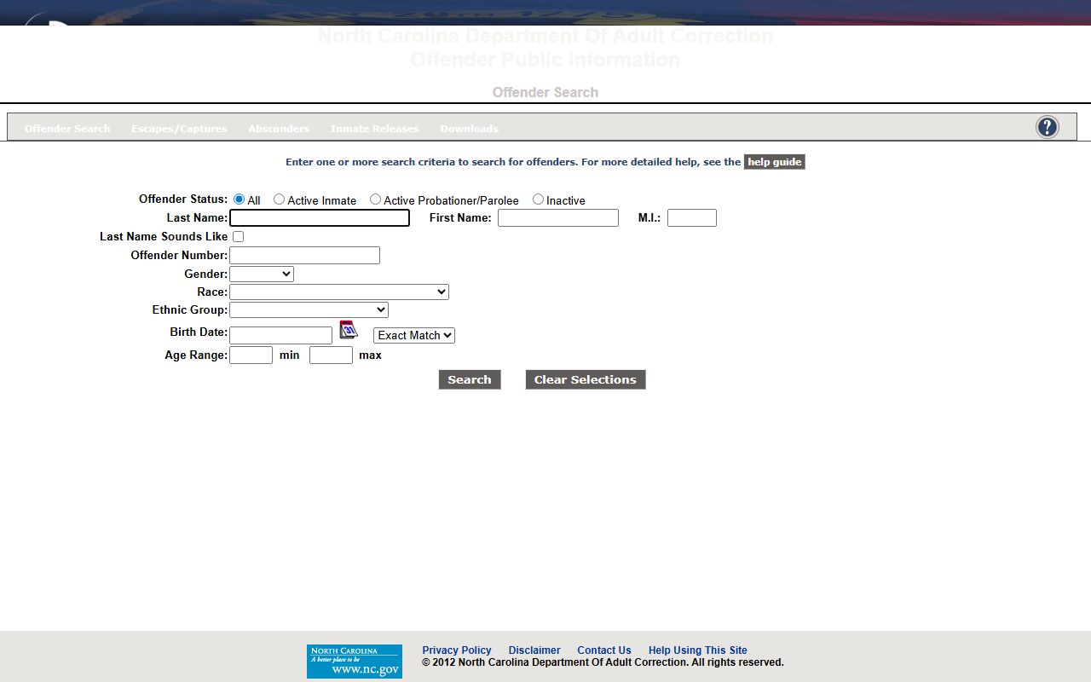
Task: Open the help question mark icon
Action: pyautogui.click(x=1047, y=127)
